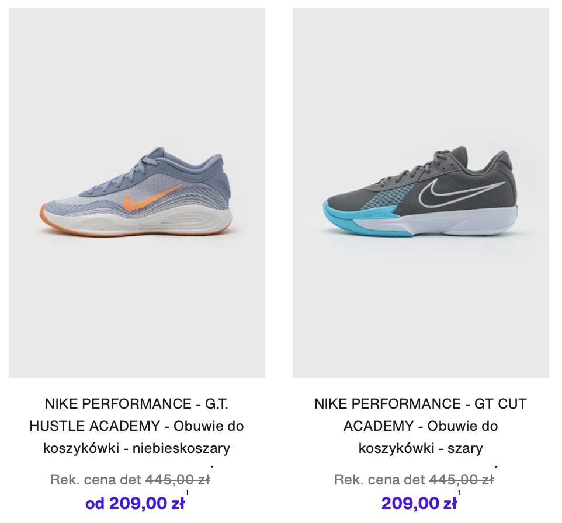This screenshot has width=562, height=523.
Task: Select the GT Cut '209,00 zł' sale price
Action: [x=419, y=503]
